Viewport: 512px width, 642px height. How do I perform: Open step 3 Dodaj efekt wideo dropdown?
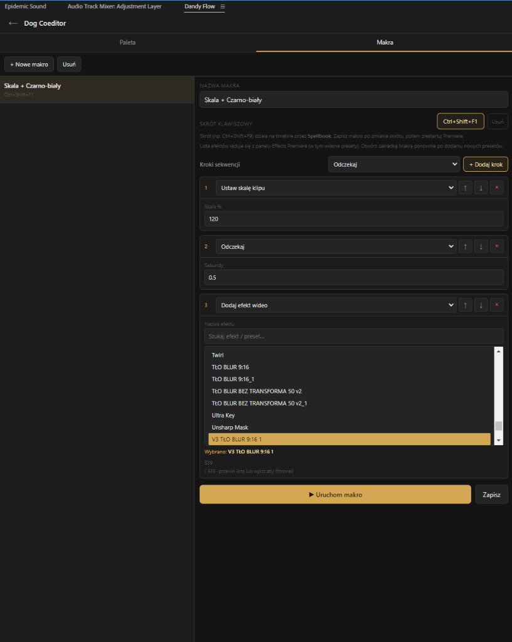point(336,305)
